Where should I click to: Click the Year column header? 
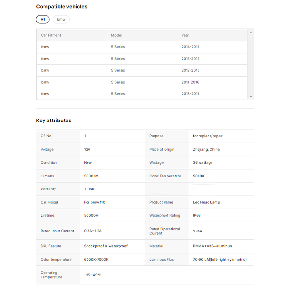click(x=186, y=35)
